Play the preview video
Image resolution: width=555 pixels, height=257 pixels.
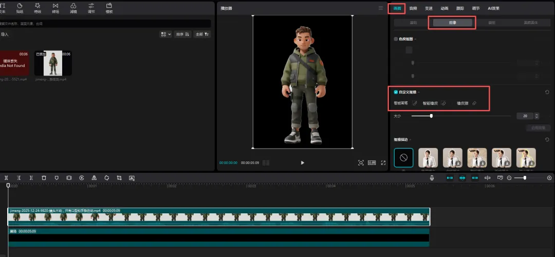(302, 163)
